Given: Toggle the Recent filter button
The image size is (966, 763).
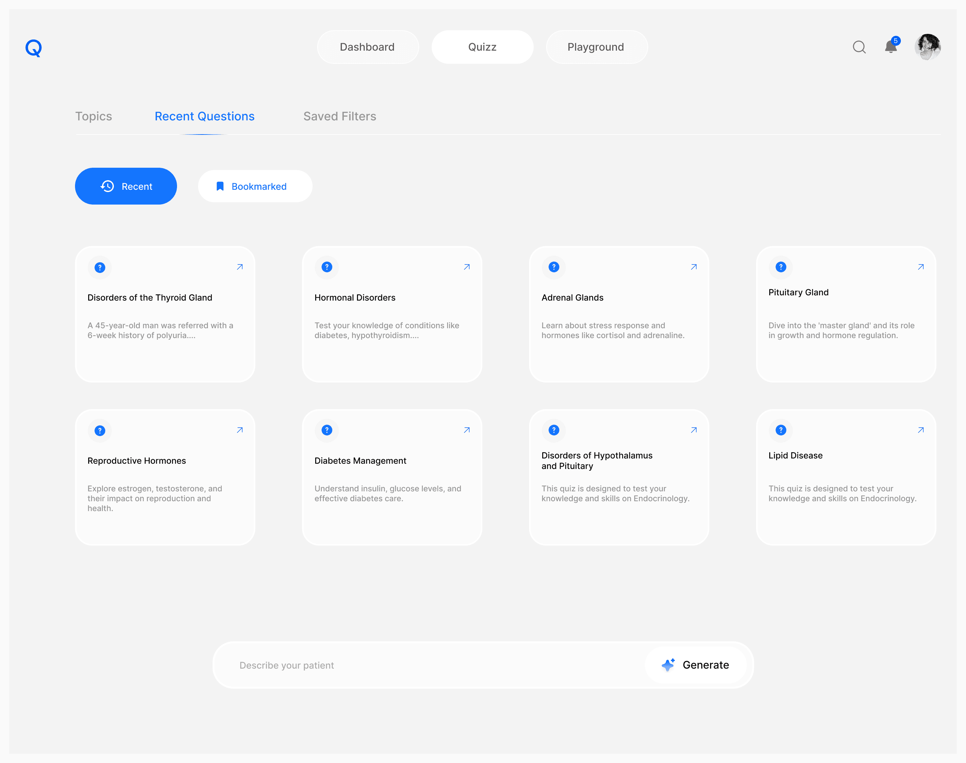Looking at the screenshot, I should (126, 186).
